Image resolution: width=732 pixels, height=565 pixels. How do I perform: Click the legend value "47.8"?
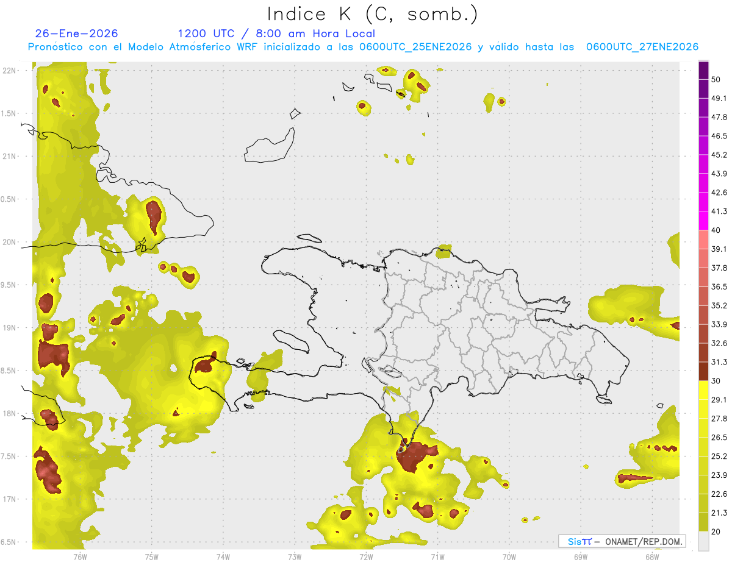point(719,117)
